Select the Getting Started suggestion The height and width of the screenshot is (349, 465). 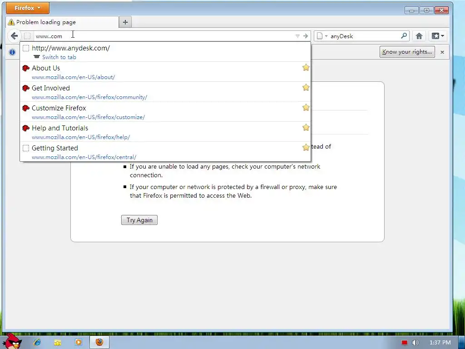click(165, 152)
